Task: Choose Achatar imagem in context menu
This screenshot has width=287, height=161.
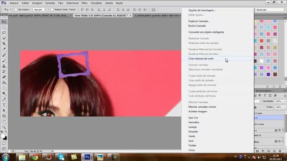Action: tap(198, 111)
